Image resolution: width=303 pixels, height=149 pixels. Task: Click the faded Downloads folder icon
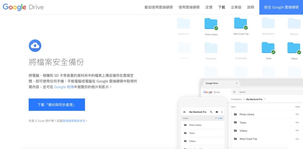[x=211, y=48]
